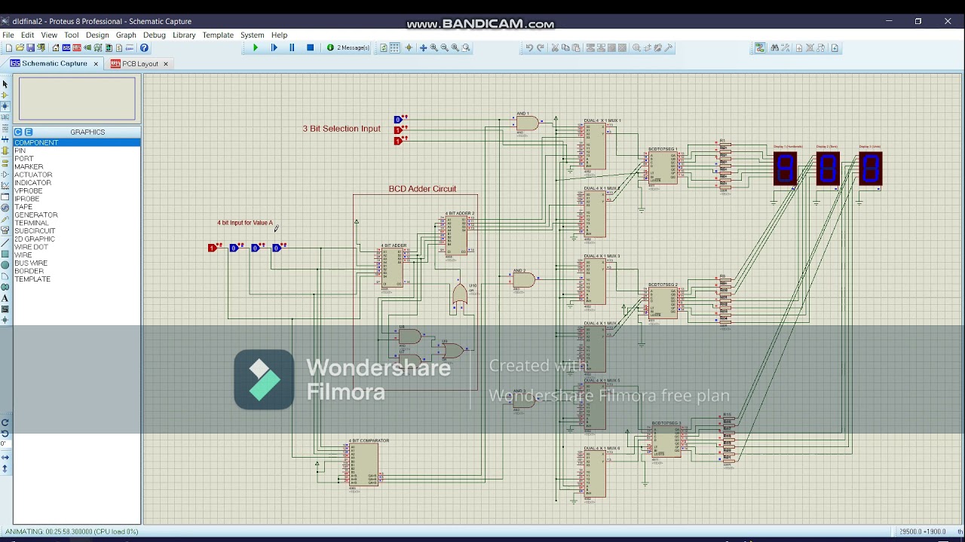Open the System menu

pyautogui.click(x=253, y=35)
